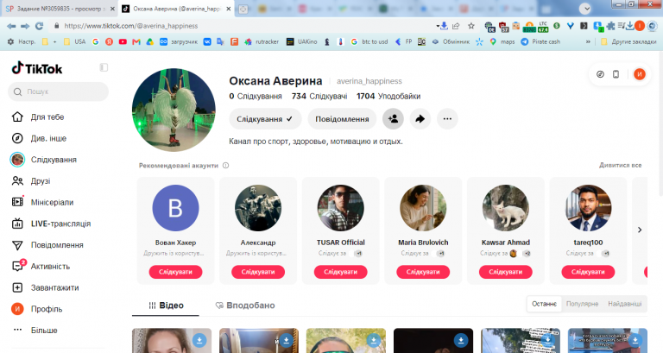Click the compass icon in top-right pill
663x353 pixels.
pos(600,74)
